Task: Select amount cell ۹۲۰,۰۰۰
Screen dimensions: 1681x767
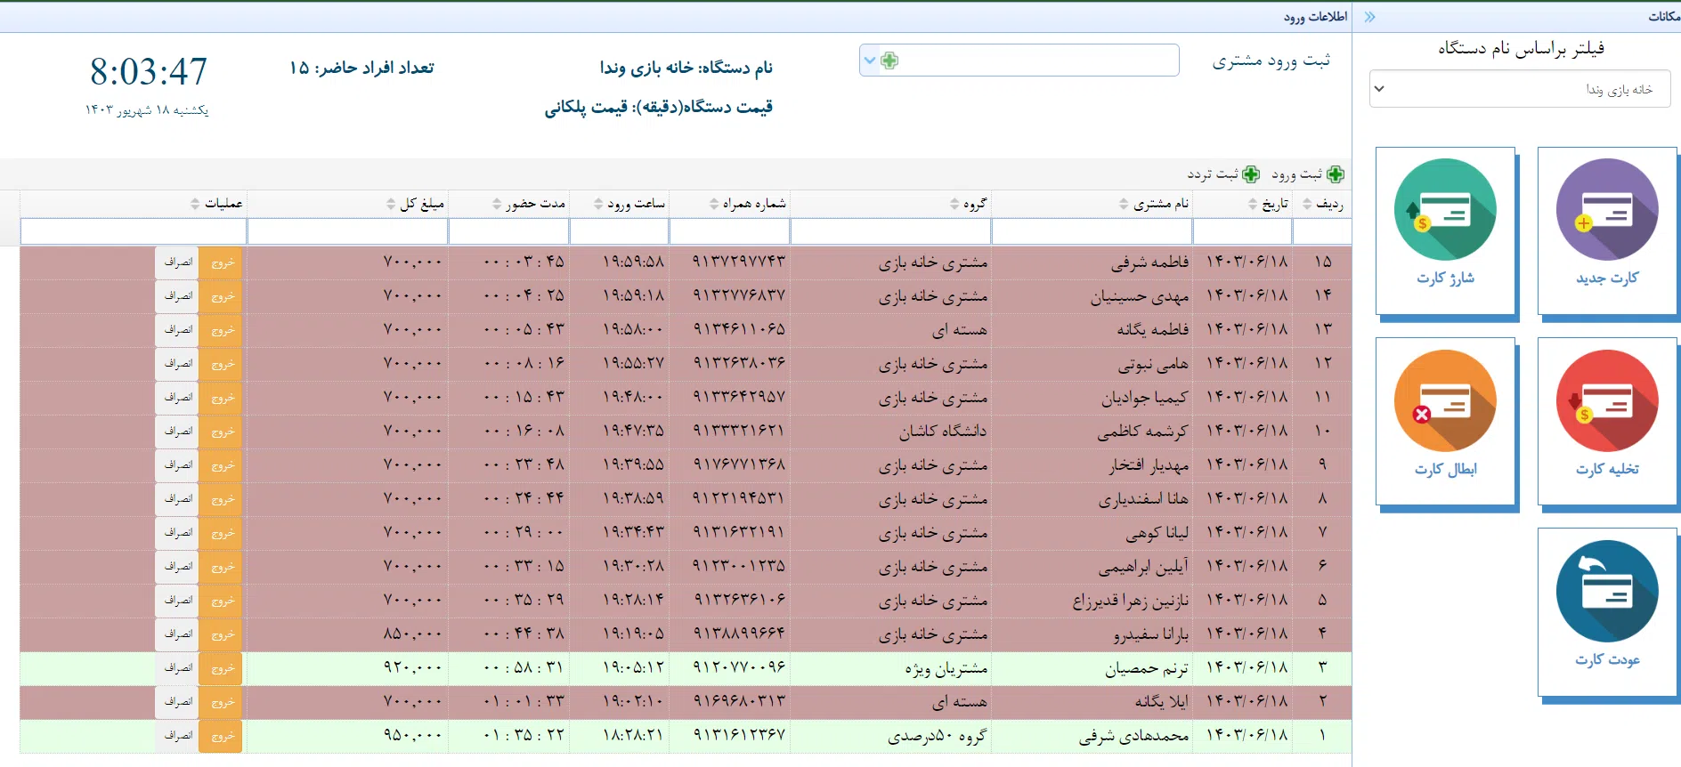Action: (412, 667)
